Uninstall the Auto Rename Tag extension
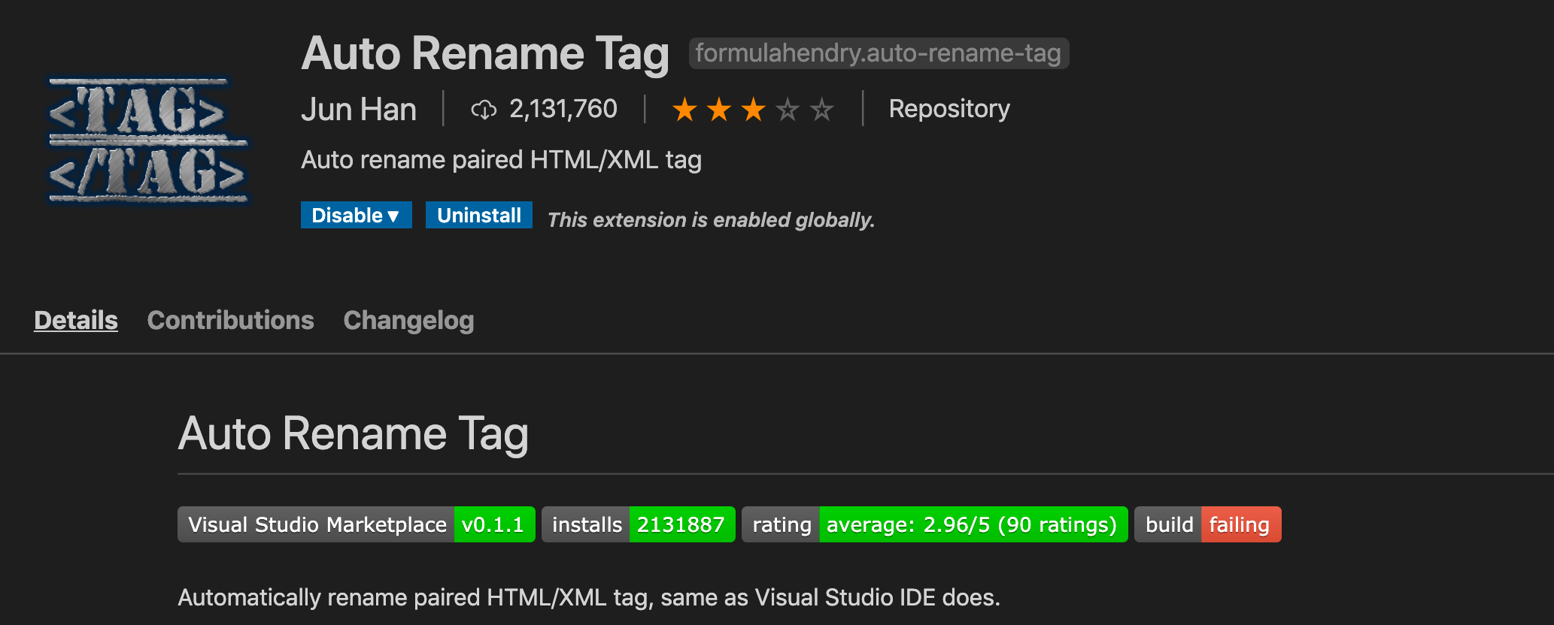This screenshot has height=625, width=1554. 479,215
